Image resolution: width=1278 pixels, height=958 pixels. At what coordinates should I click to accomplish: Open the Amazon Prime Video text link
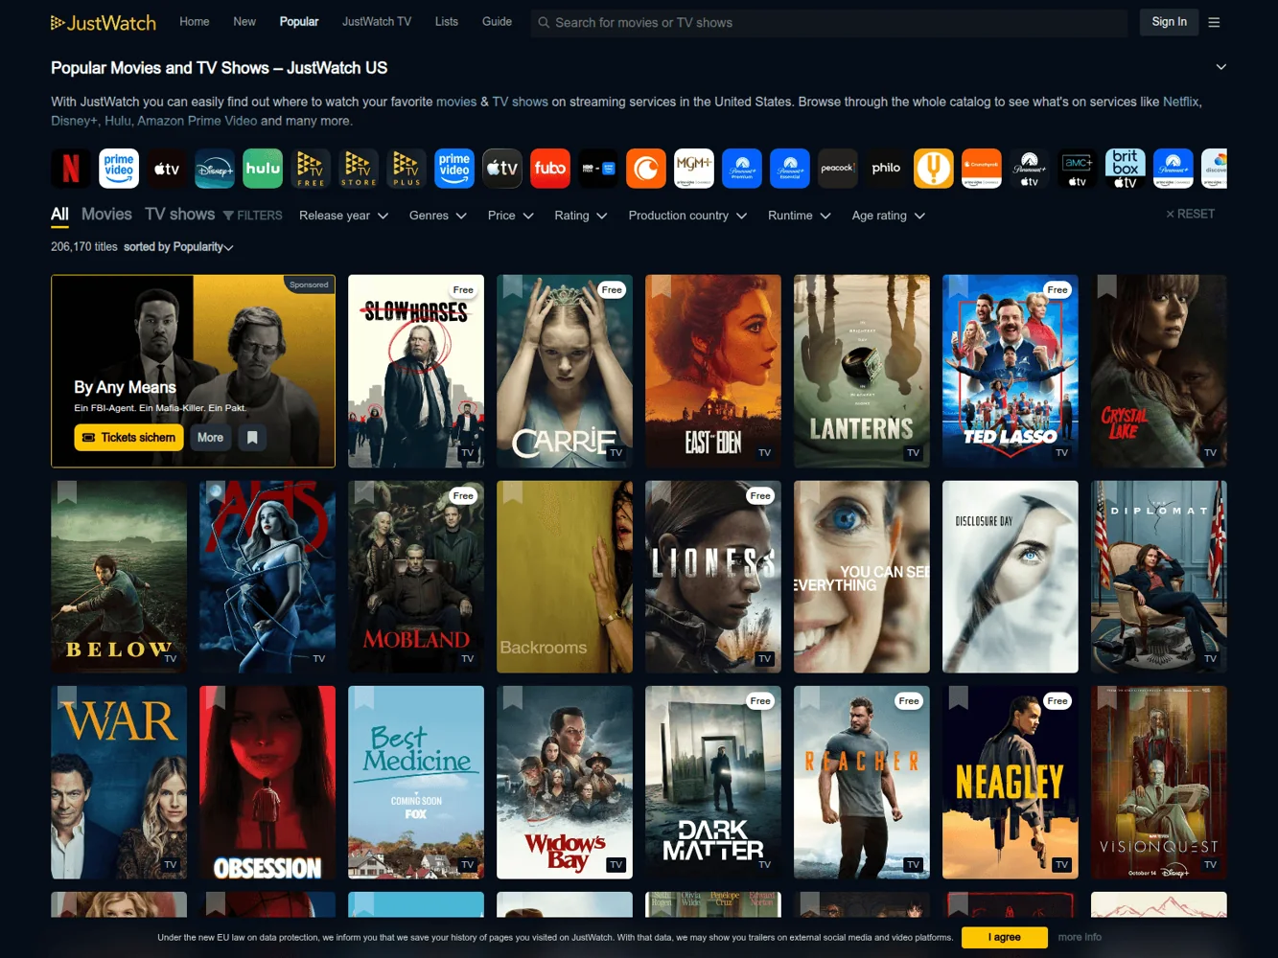click(197, 121)
